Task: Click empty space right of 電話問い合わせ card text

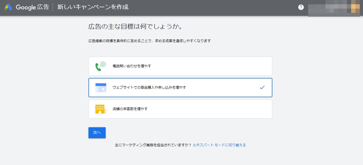Action: click(x=215, y=66)
